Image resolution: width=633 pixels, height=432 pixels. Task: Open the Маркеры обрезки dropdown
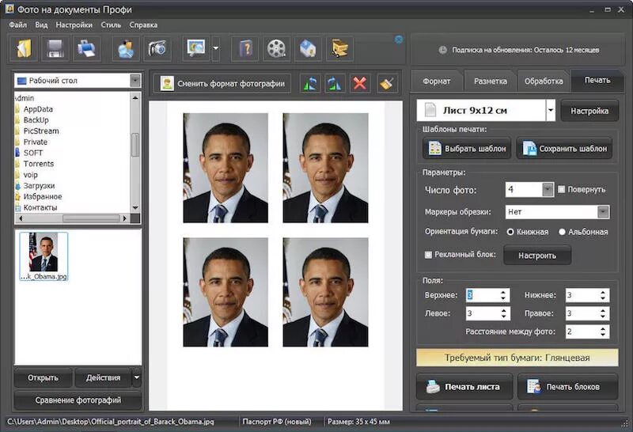tap(603, 212)
